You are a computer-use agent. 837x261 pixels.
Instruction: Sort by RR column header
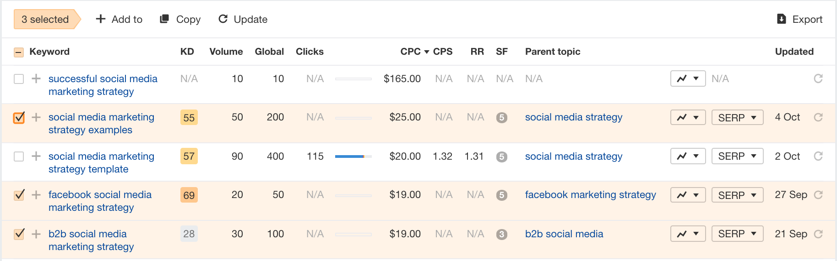click(x=477, y=52)
